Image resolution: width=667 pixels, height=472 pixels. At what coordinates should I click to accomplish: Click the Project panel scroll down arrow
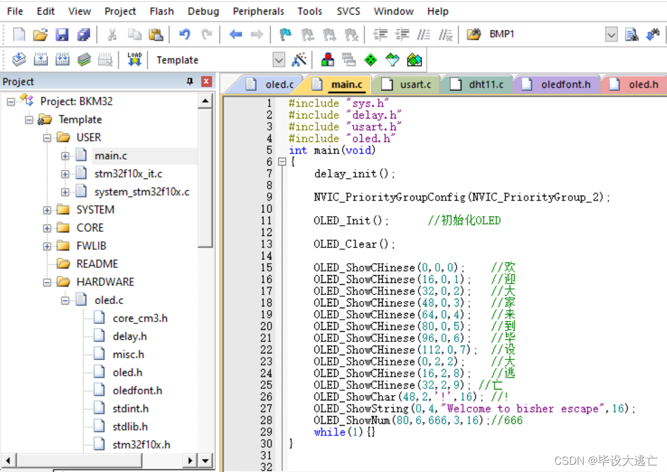point(205,461)
